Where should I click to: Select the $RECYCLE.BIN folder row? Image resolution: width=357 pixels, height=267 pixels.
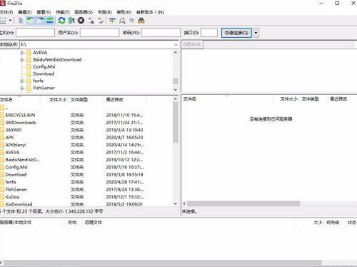click(86, 115)
